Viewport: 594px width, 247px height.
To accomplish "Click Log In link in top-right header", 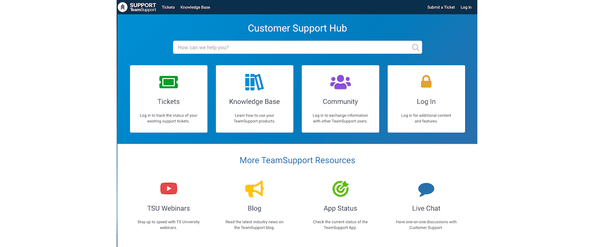I will [466, 7].
